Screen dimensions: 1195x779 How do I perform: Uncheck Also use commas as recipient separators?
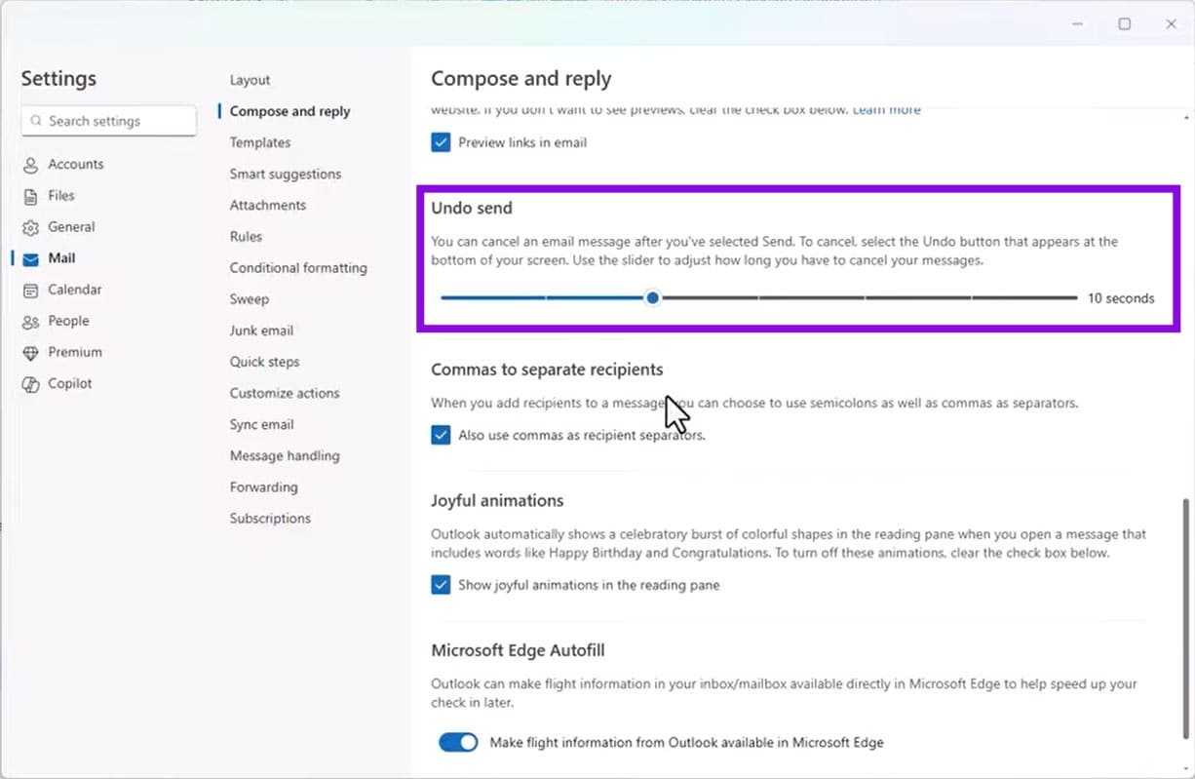[x=441, y=435]
